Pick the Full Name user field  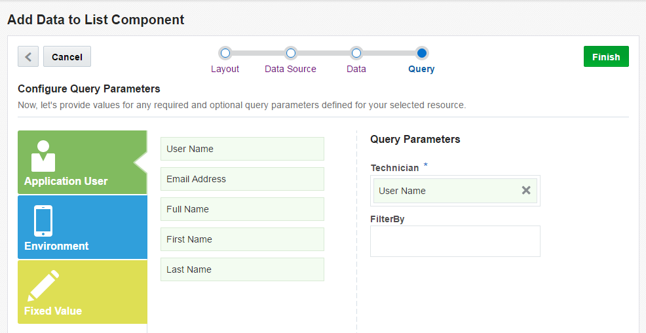[242, 209]
